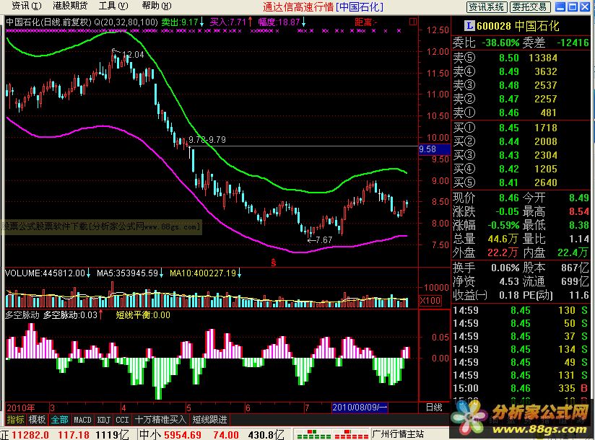This screenshot has height=440, width=595.
Task: Click the 日线 period button
Action: tap(434, 408)
